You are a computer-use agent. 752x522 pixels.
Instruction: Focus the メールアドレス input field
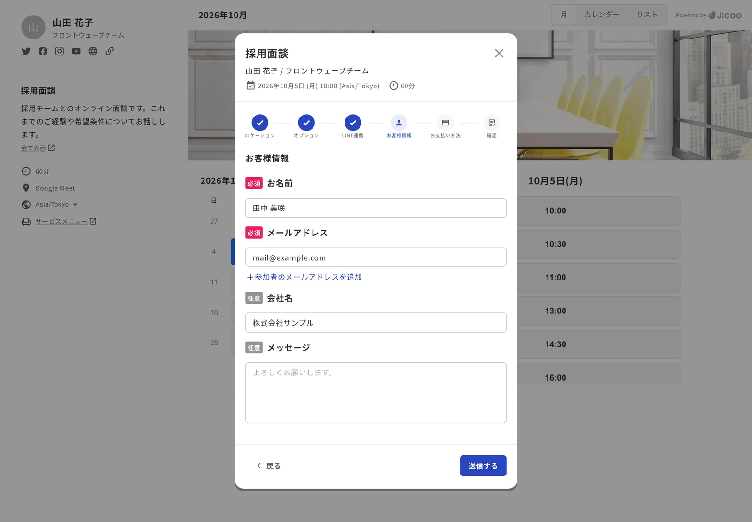click(376, 257)
